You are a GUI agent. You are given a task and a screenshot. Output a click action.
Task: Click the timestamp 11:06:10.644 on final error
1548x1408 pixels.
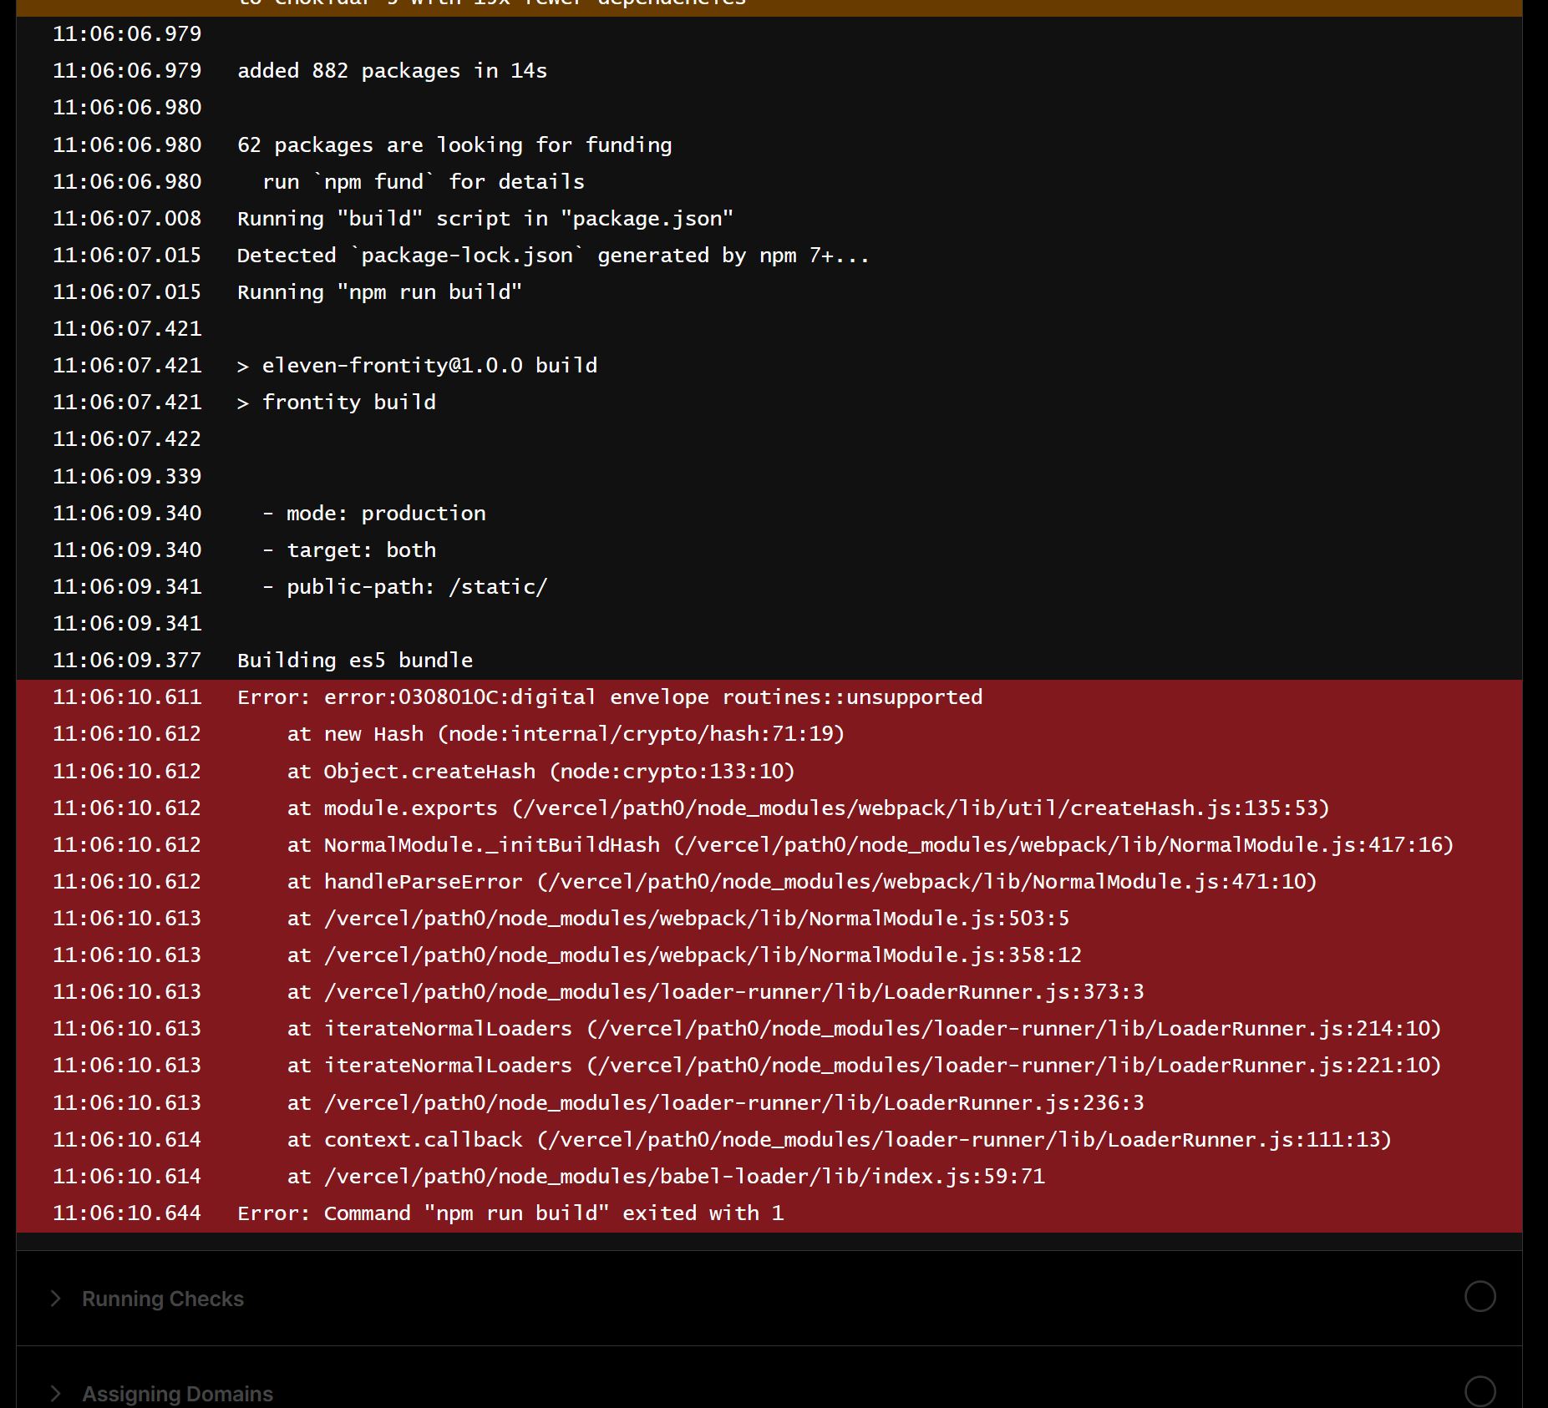[127, 1213]
